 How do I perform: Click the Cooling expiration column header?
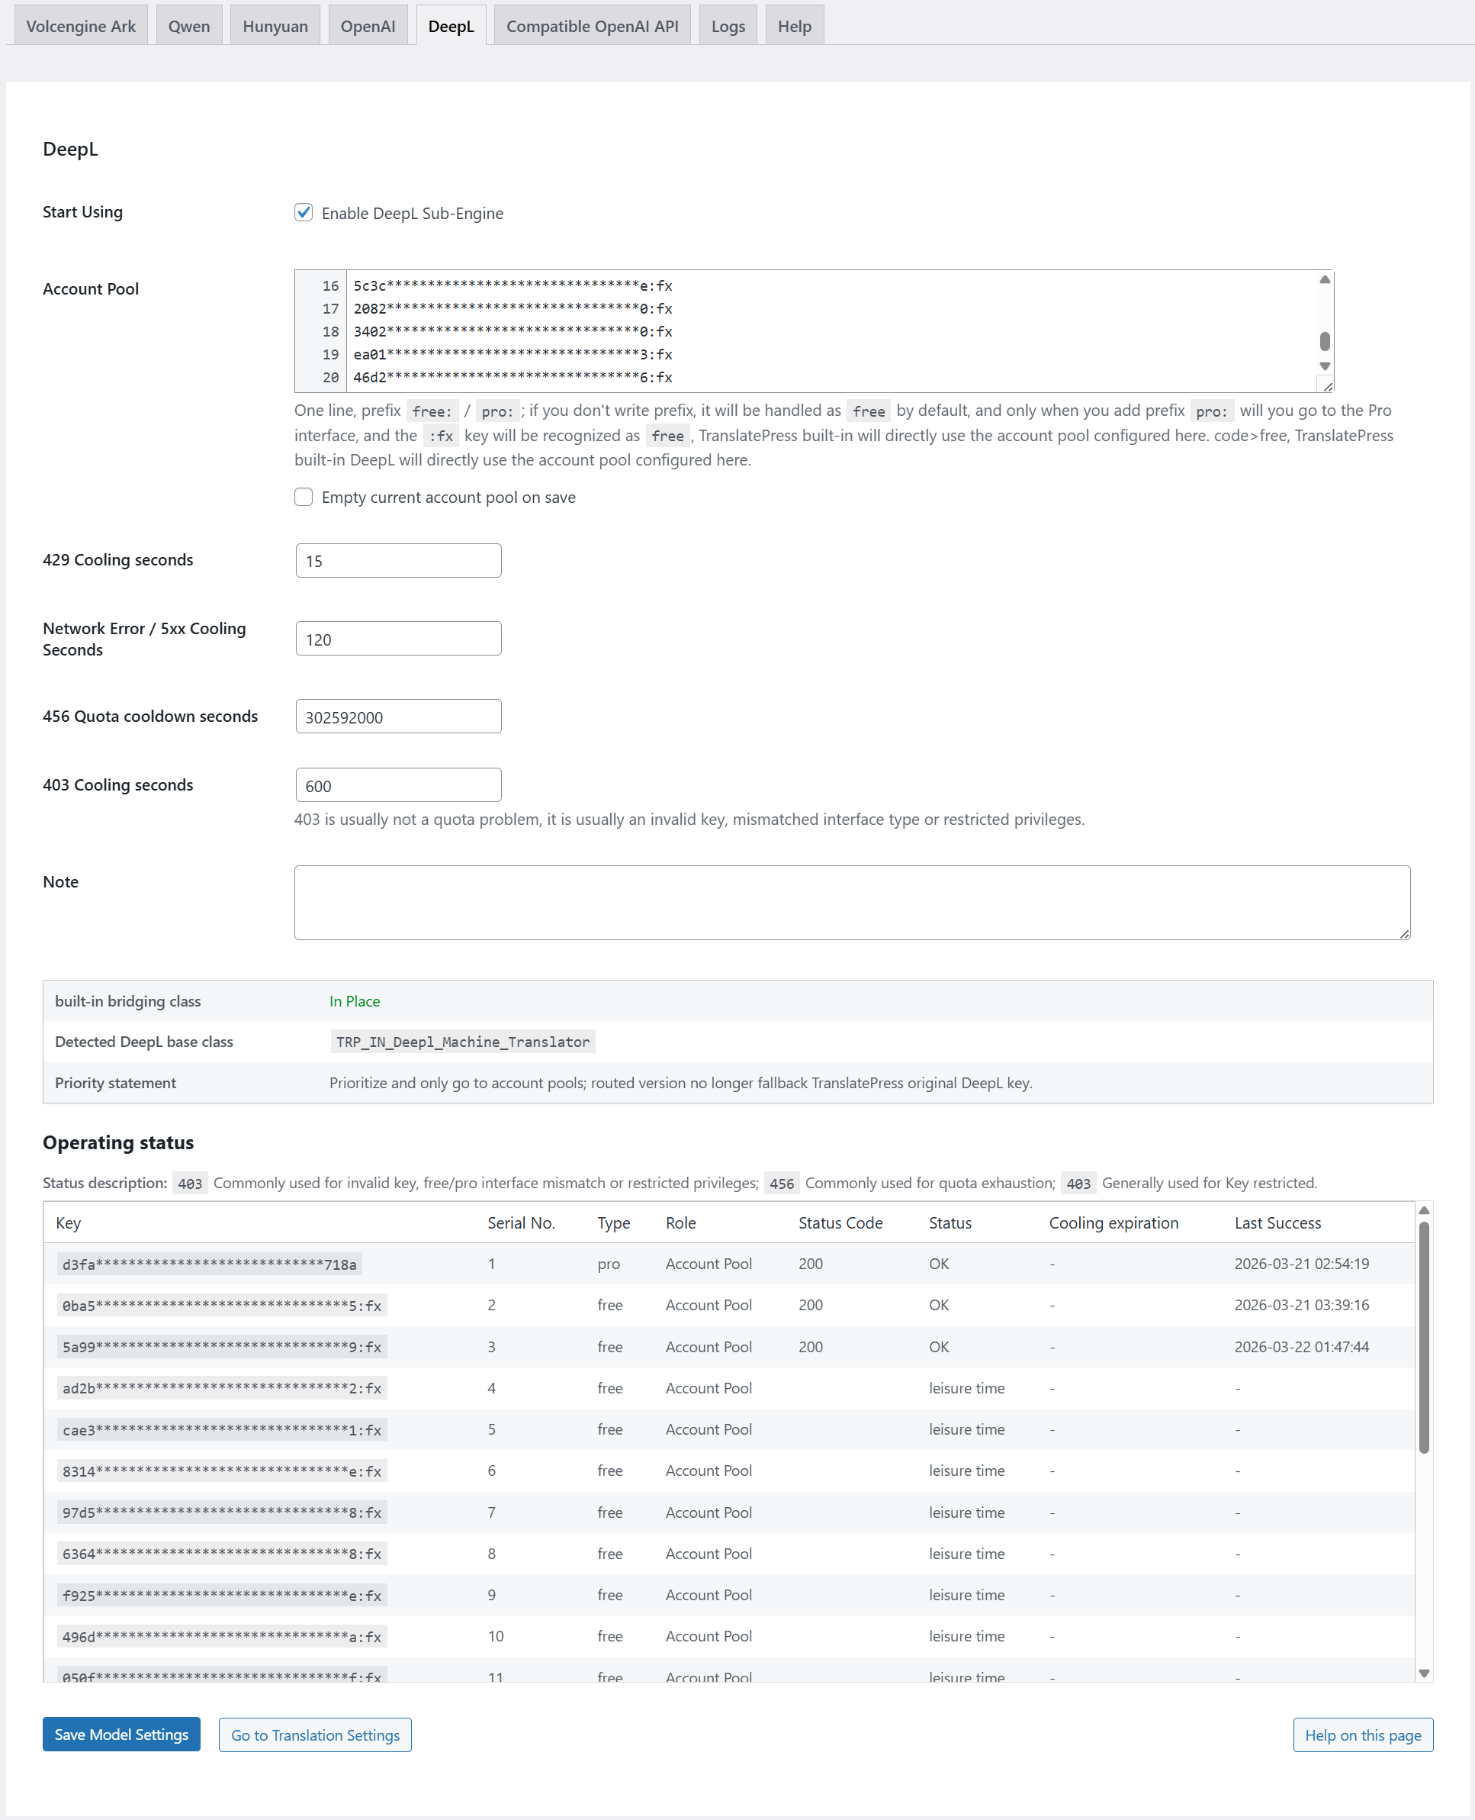(1113, 1222)
